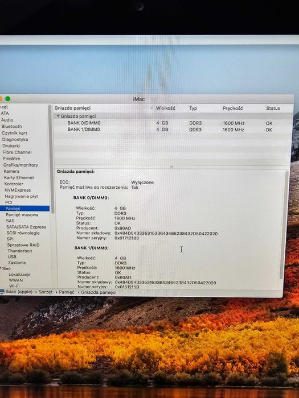Viewport: 299px width, 398px height.
Task: Select FireWire in the sidebar
Action: pyautogui.click(x=11, y=159)
